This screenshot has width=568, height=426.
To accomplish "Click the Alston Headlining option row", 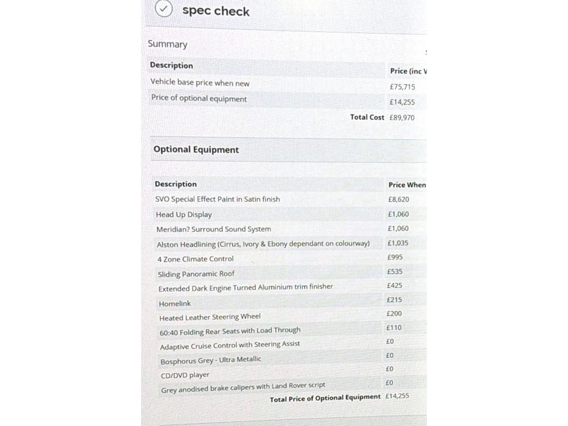I will (x=263, y=244).
